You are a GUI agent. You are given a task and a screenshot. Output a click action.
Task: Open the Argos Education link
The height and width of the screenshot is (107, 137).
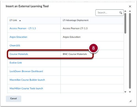click(x=19, y=37)
